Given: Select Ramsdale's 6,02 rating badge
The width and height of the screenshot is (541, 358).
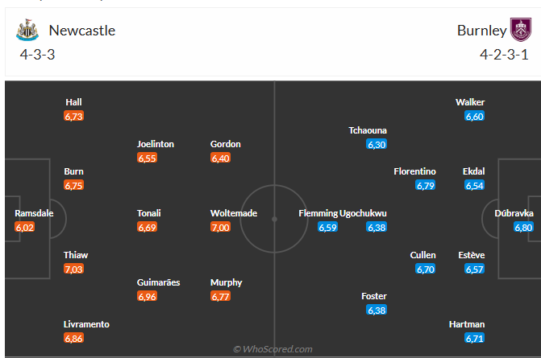Looking at the screenshot, I should (x=25, y=228).
